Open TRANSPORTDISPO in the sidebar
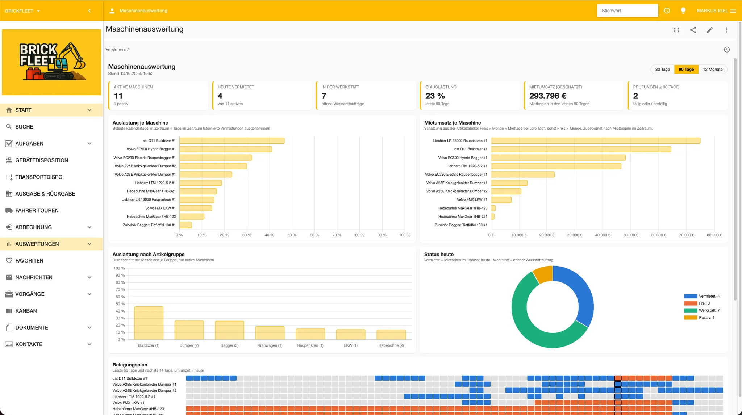The image size is (742, 415). (51, 177)
